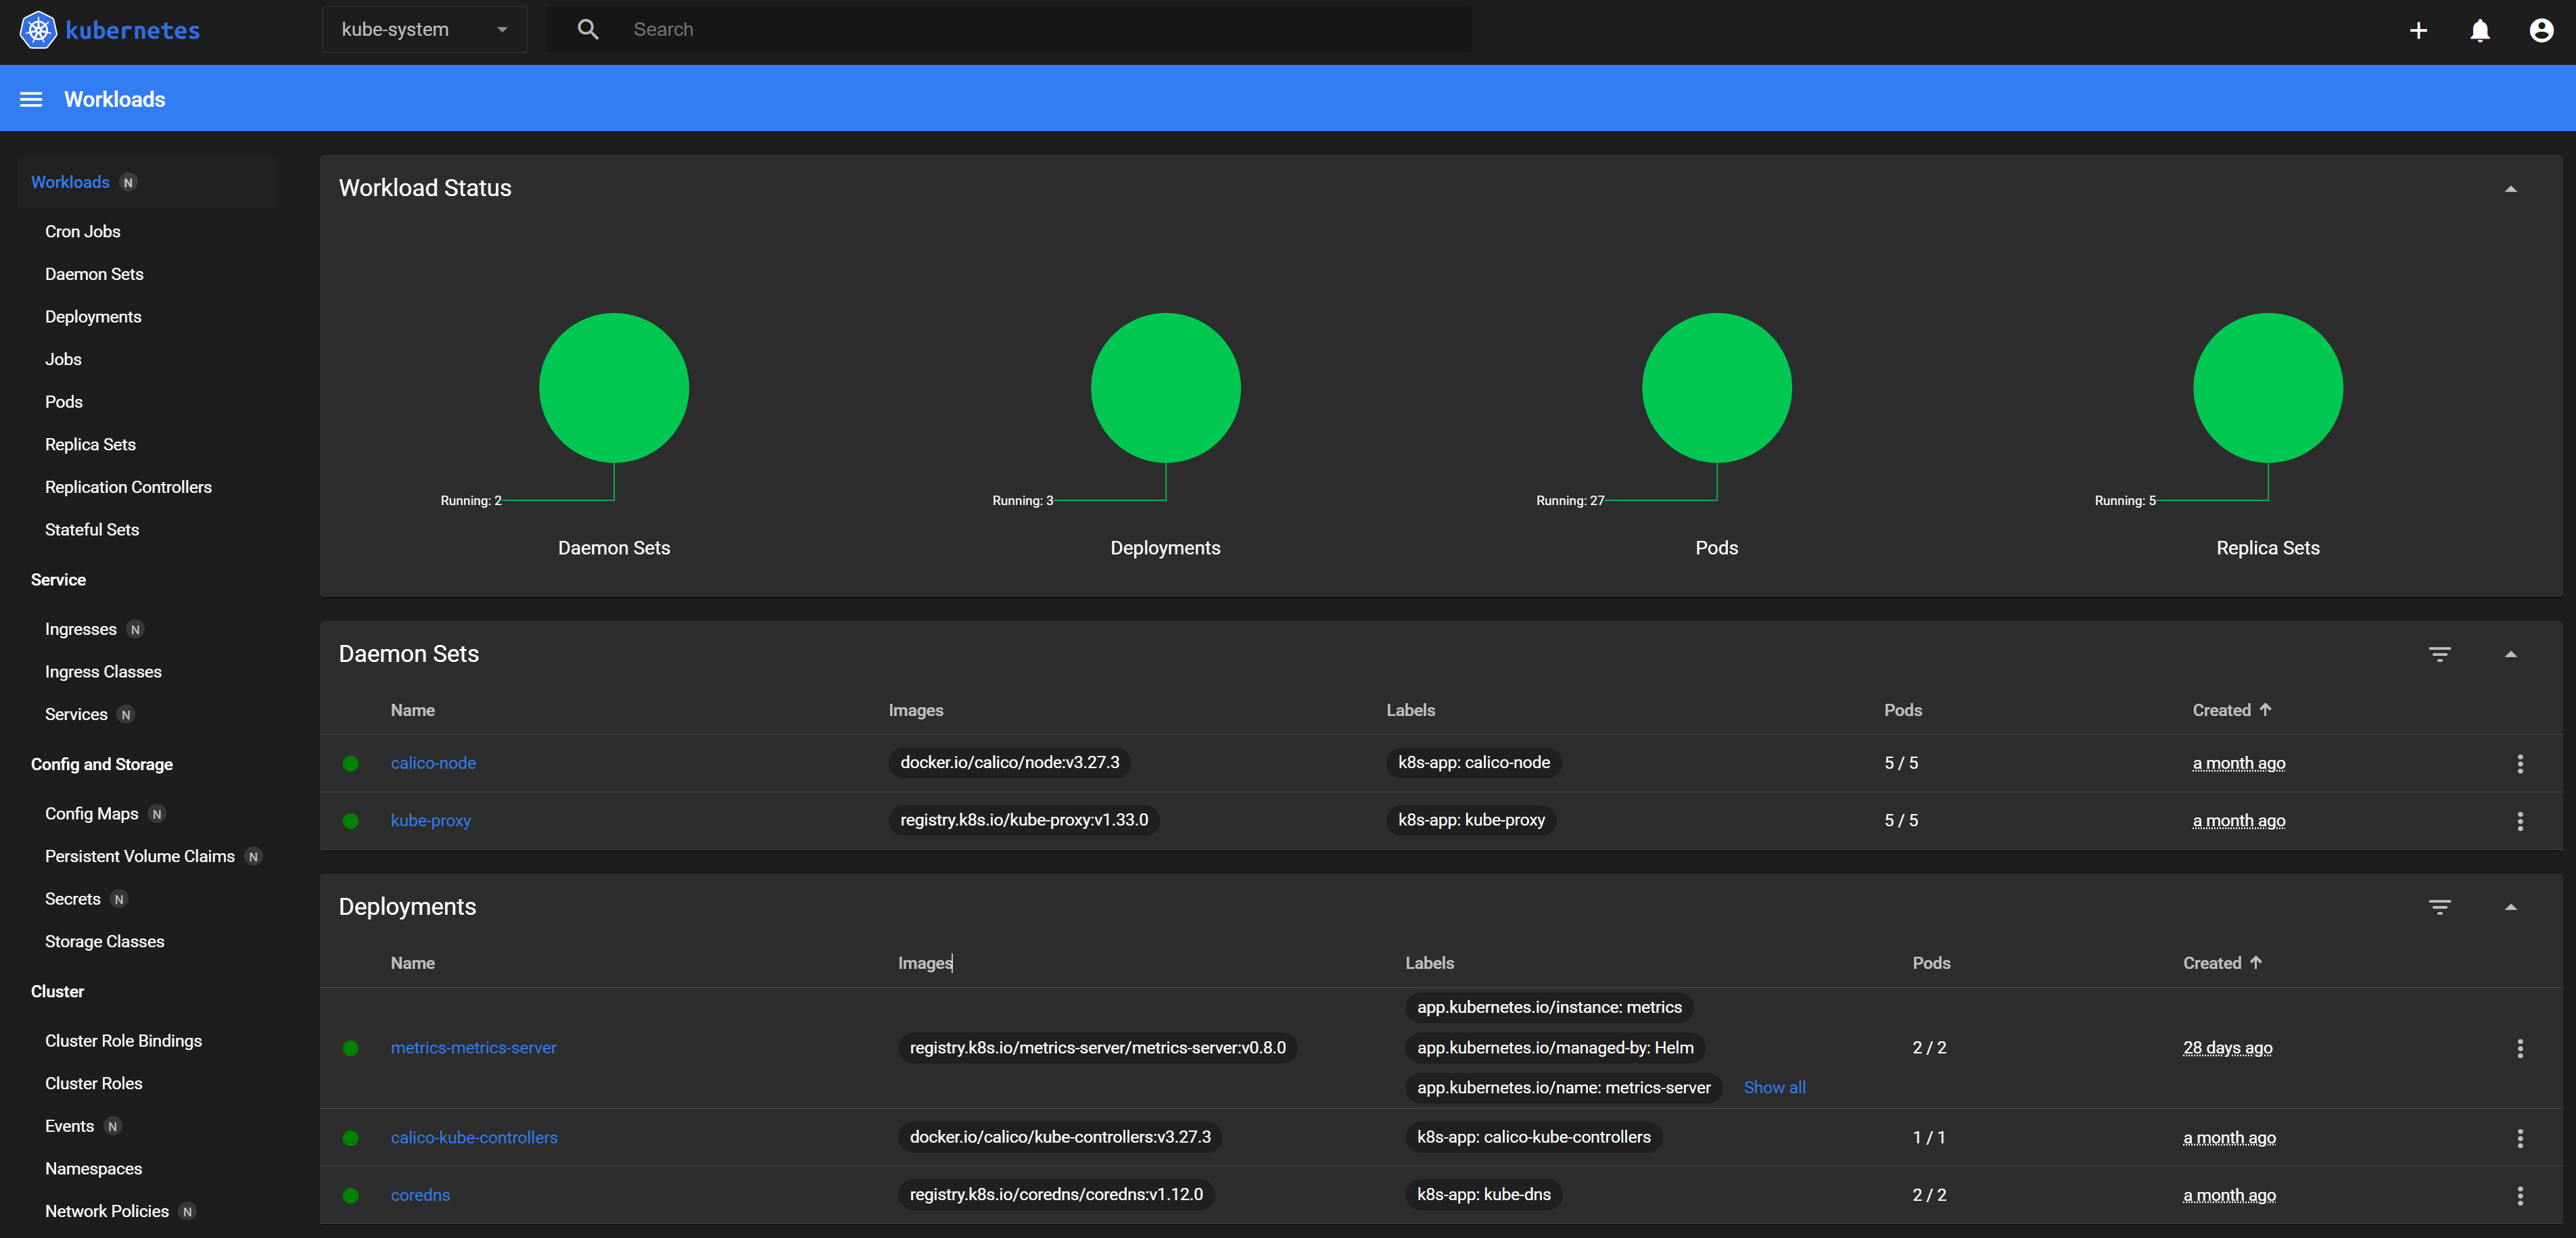The height and width of the screenshot is (1238, 2576).
Task: Click Show all labels link
Action: click(x=1774, y=1087)
